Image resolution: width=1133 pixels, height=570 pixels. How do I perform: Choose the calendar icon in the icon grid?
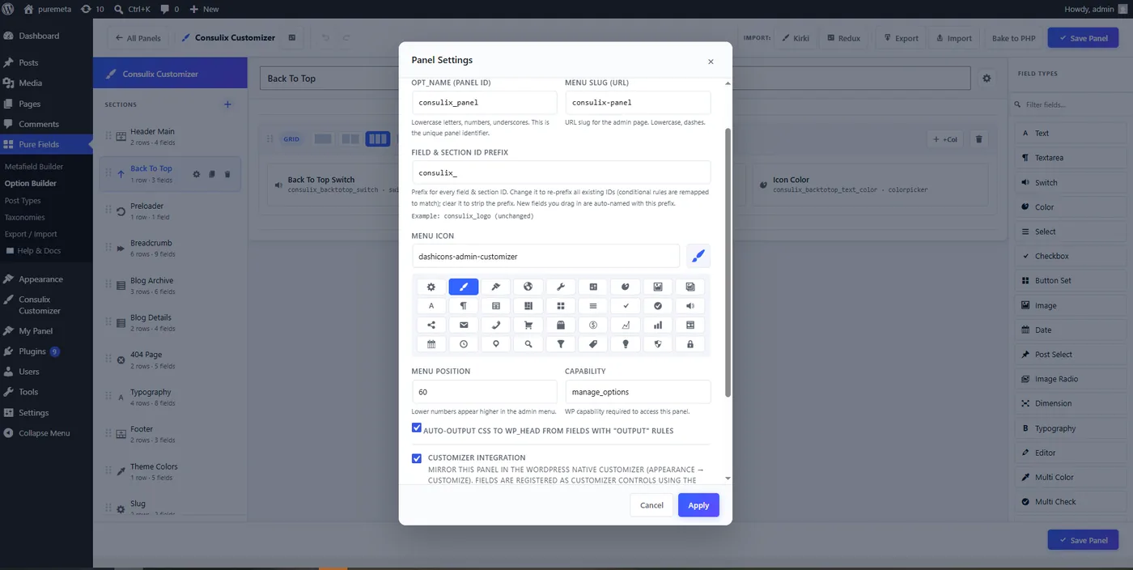point(431,344)
